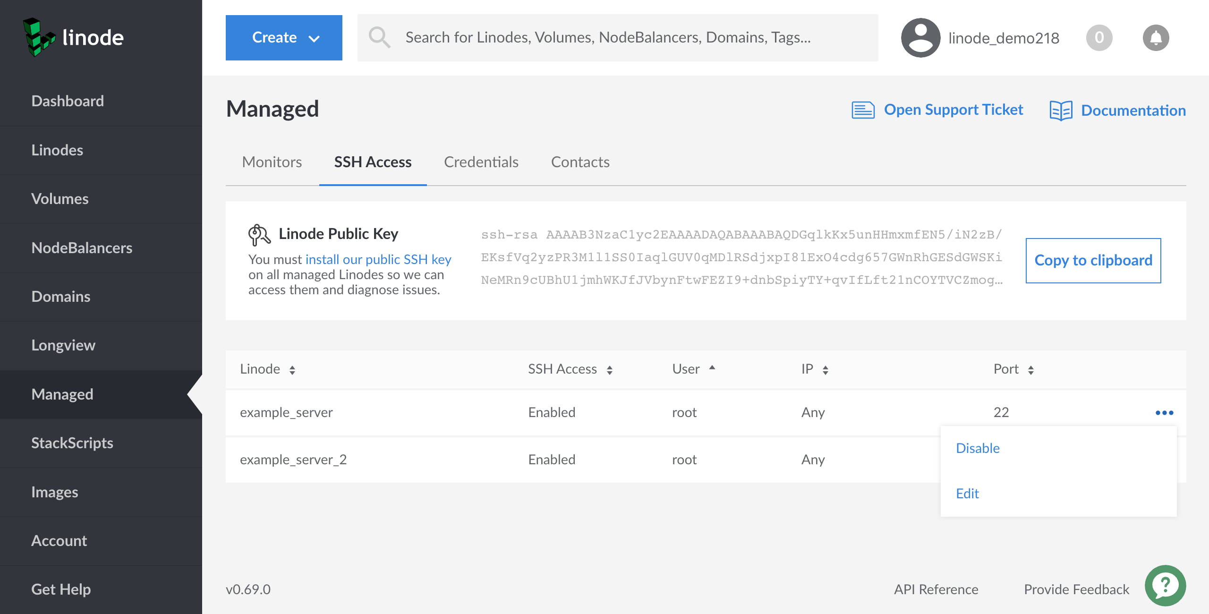Sort table by Port column arrows

(1030, 370)
